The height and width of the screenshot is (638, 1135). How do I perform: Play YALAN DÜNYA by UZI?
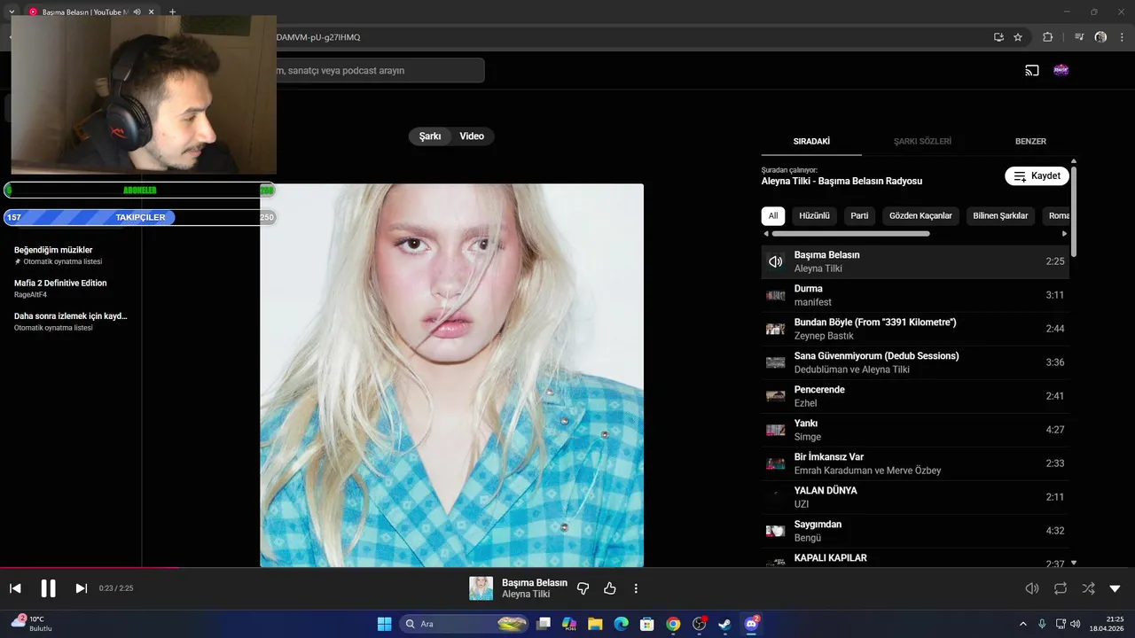tap(915, 497)
